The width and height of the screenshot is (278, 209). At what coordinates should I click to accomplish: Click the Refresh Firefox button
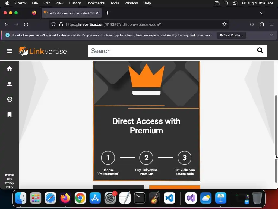pyautogui.click(x=231, y=35)
